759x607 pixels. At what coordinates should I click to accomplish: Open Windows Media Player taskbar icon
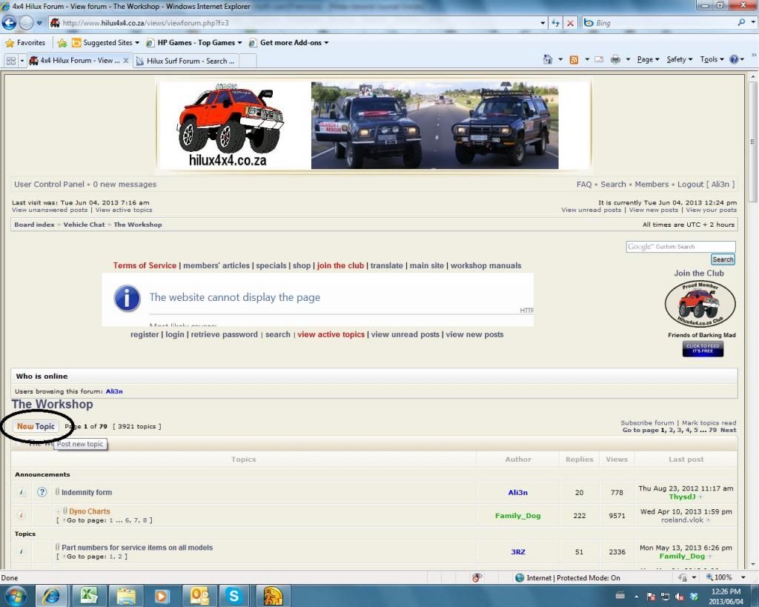click(x=162, y=596)
